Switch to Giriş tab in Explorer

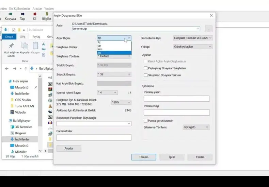pyautogui.click(x=22, y=37)
